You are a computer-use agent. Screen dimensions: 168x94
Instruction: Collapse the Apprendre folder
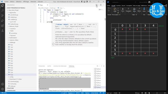tap(13, 13)
